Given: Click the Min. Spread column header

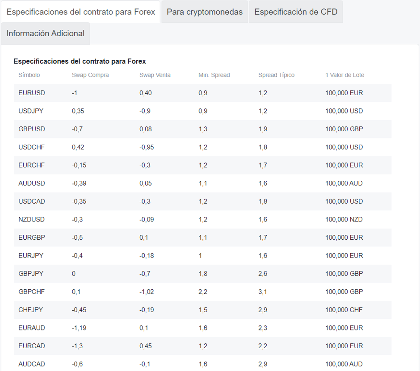Looking at the screenshot, I should pos(213,75).
